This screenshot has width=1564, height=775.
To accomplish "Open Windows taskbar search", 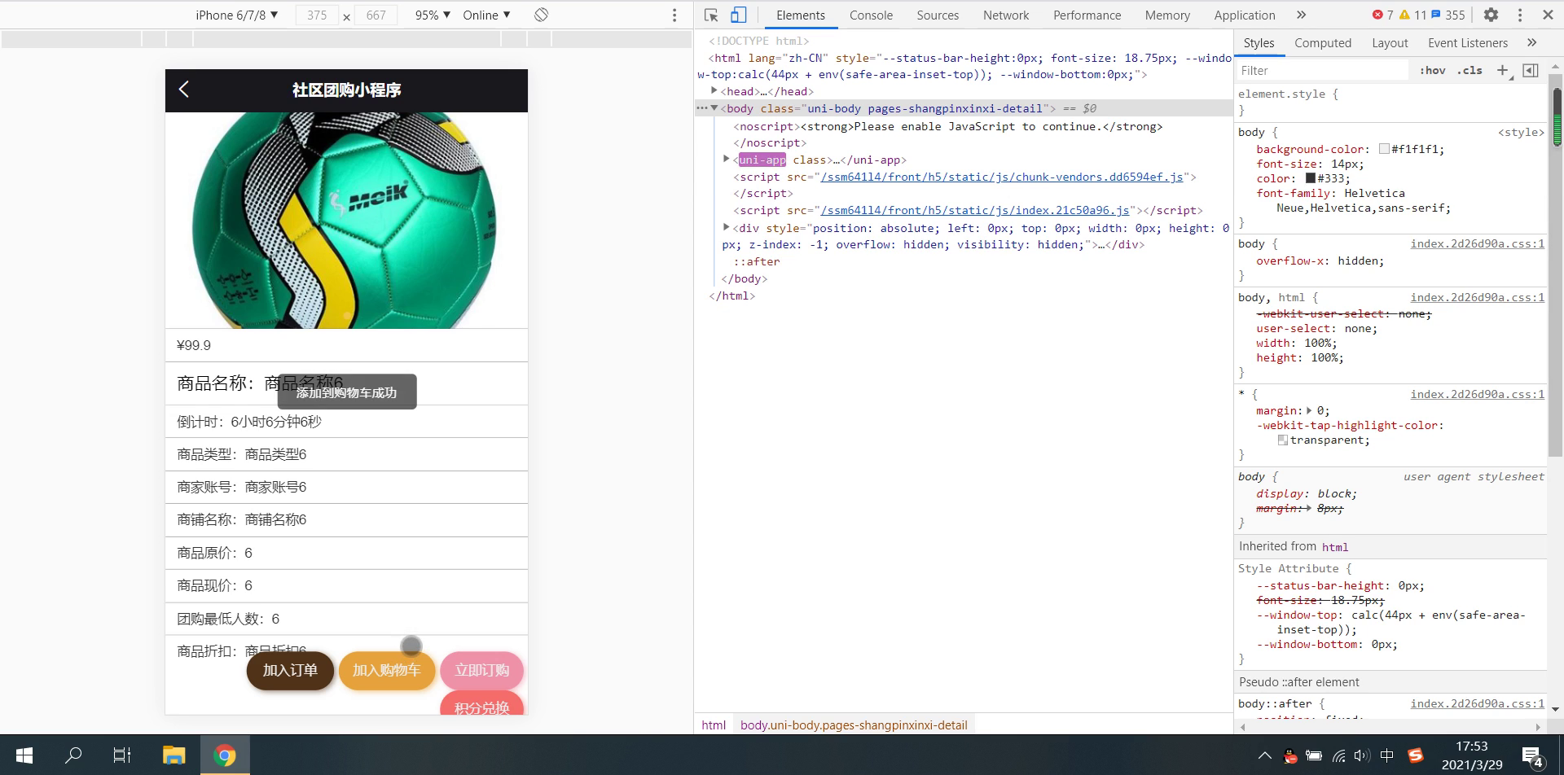I will [73, 755].
